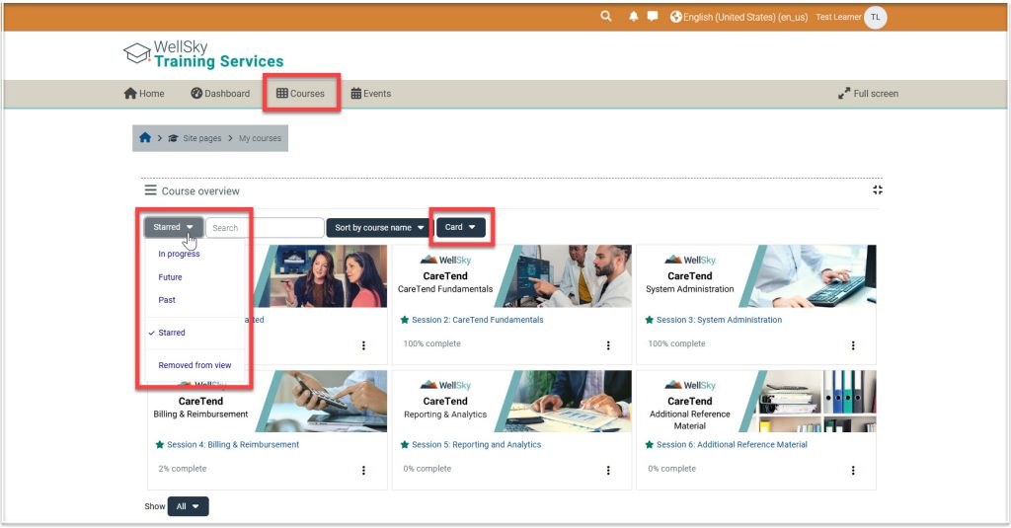Viewport: 1011px width, 528px height.
Task: Click the System Administration card image
Action: pyautogui.click(x=756, y=276)
